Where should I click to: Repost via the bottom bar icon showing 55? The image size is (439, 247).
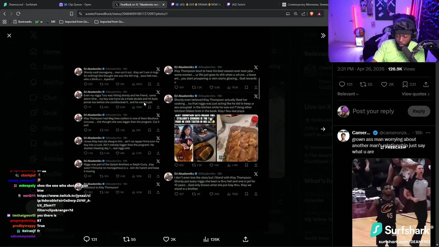click(x=129, y=239)
